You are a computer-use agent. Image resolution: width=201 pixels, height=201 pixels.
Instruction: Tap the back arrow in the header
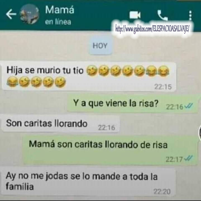11,14
